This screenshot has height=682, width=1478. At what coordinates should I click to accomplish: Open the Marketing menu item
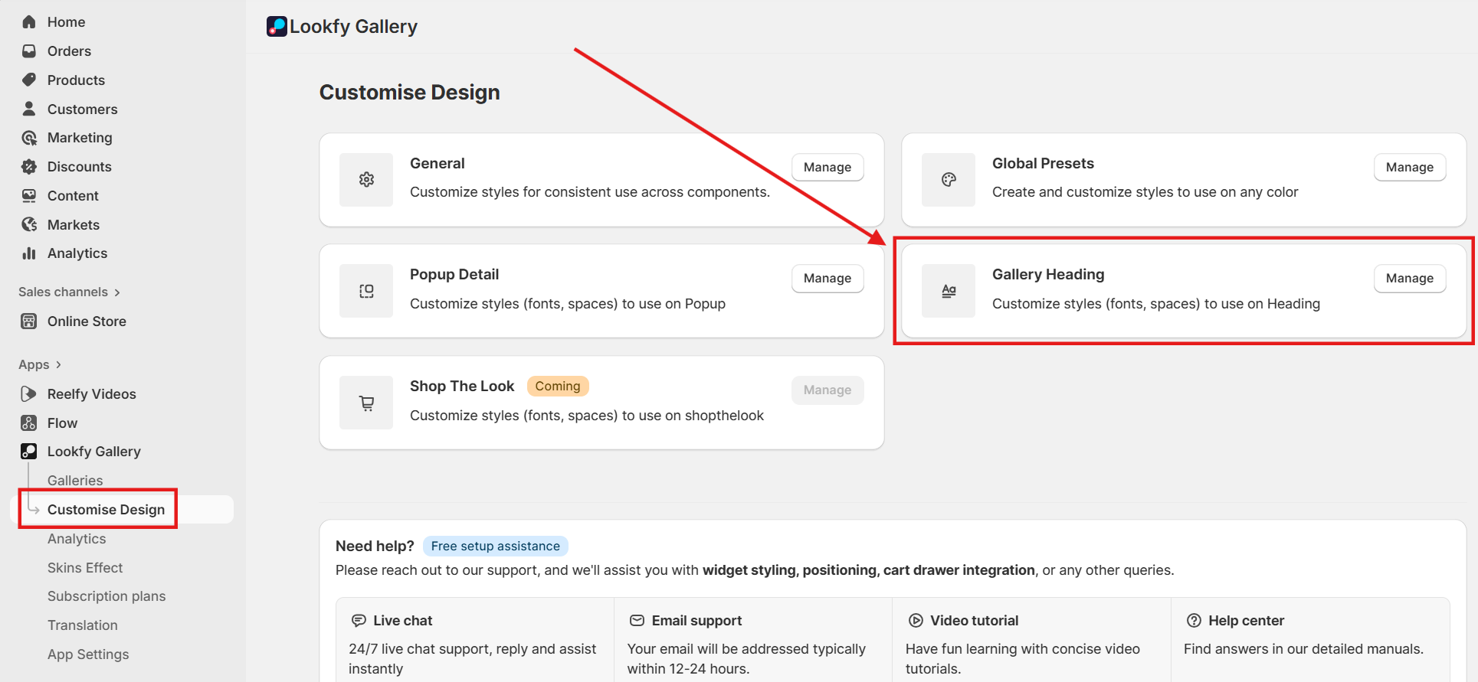(80, 138)
